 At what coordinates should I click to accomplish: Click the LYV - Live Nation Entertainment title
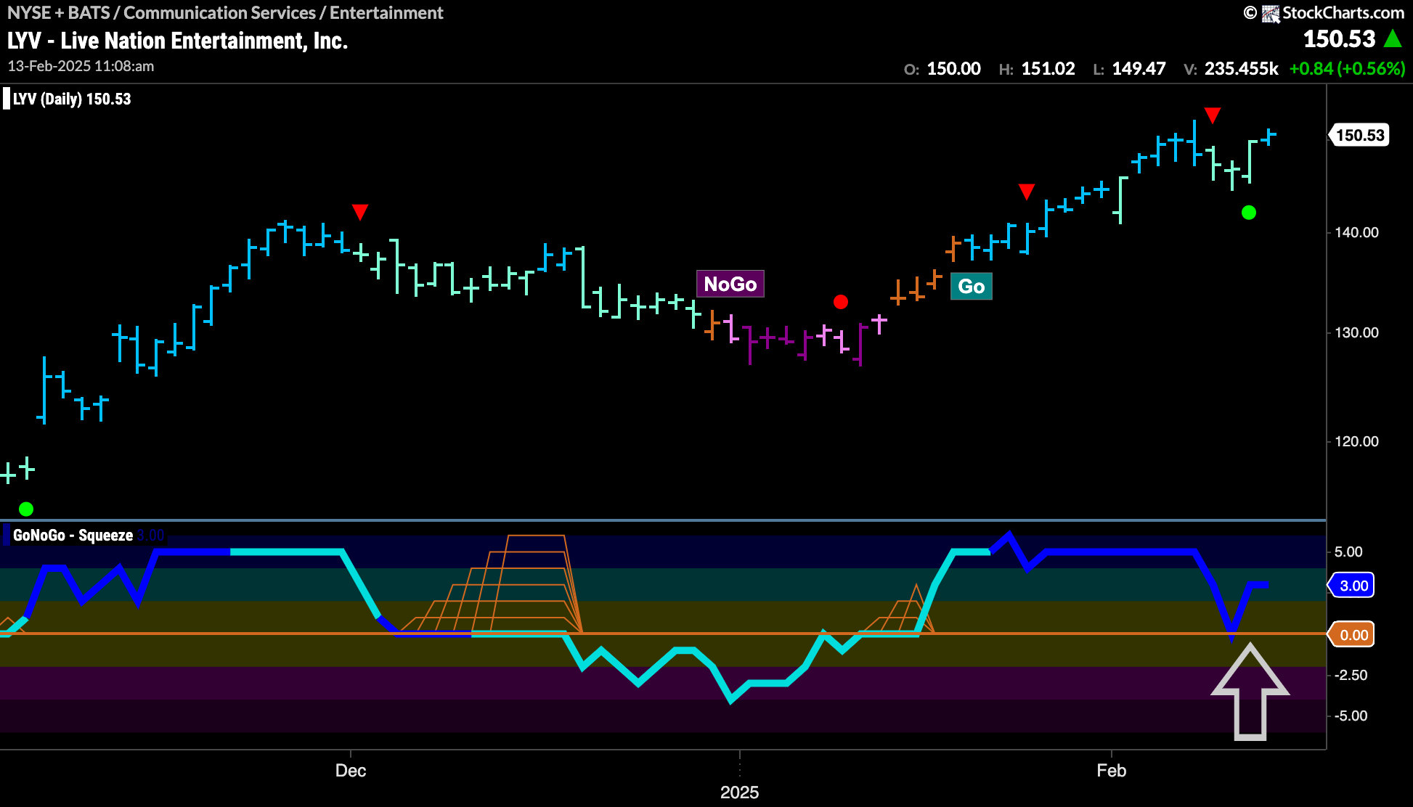[177, 41]
